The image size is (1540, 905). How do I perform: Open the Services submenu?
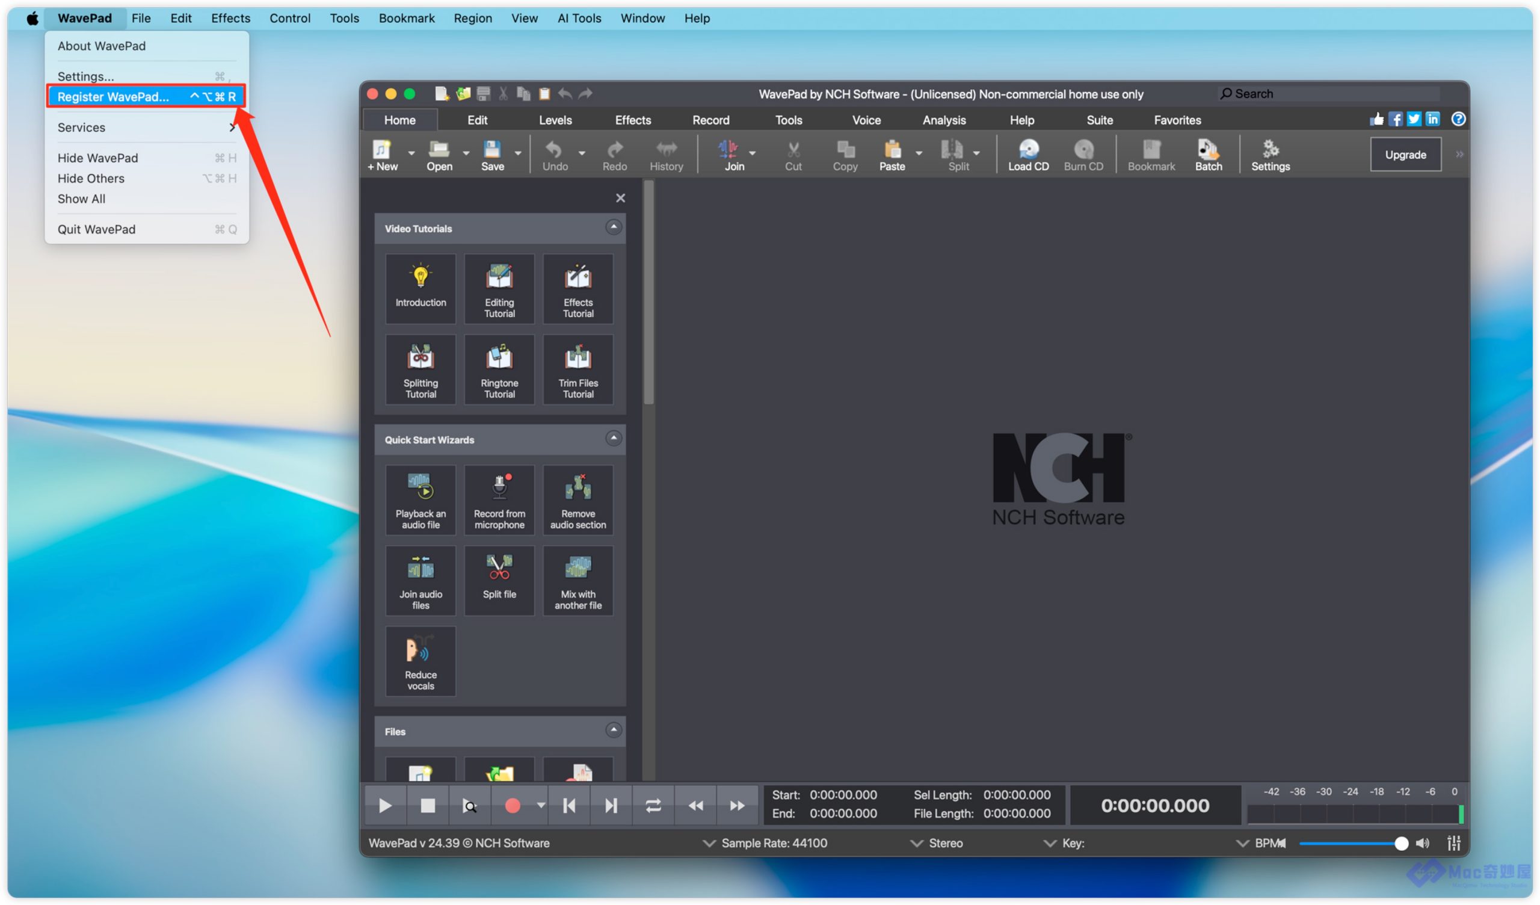point(147,127)
